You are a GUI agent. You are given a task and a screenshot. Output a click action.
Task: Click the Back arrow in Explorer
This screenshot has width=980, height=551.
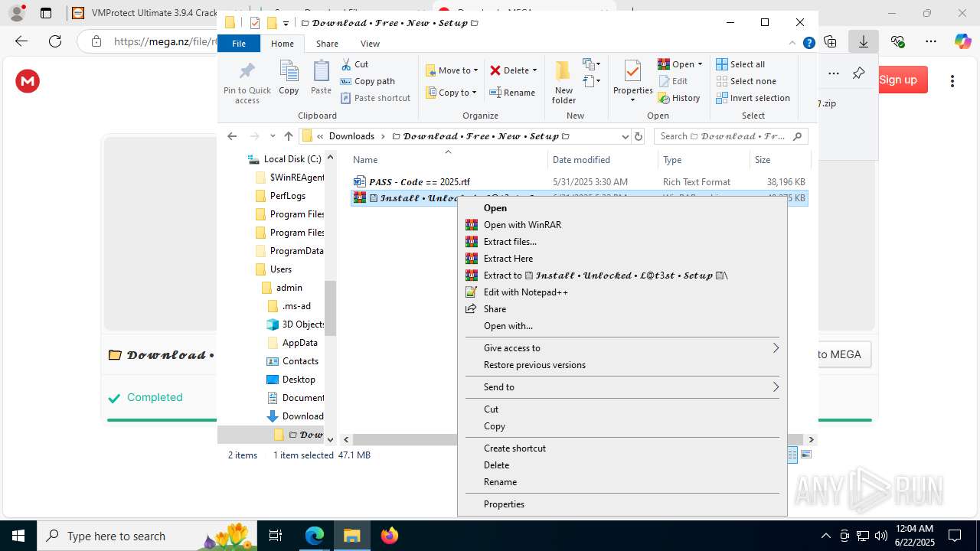232,136
